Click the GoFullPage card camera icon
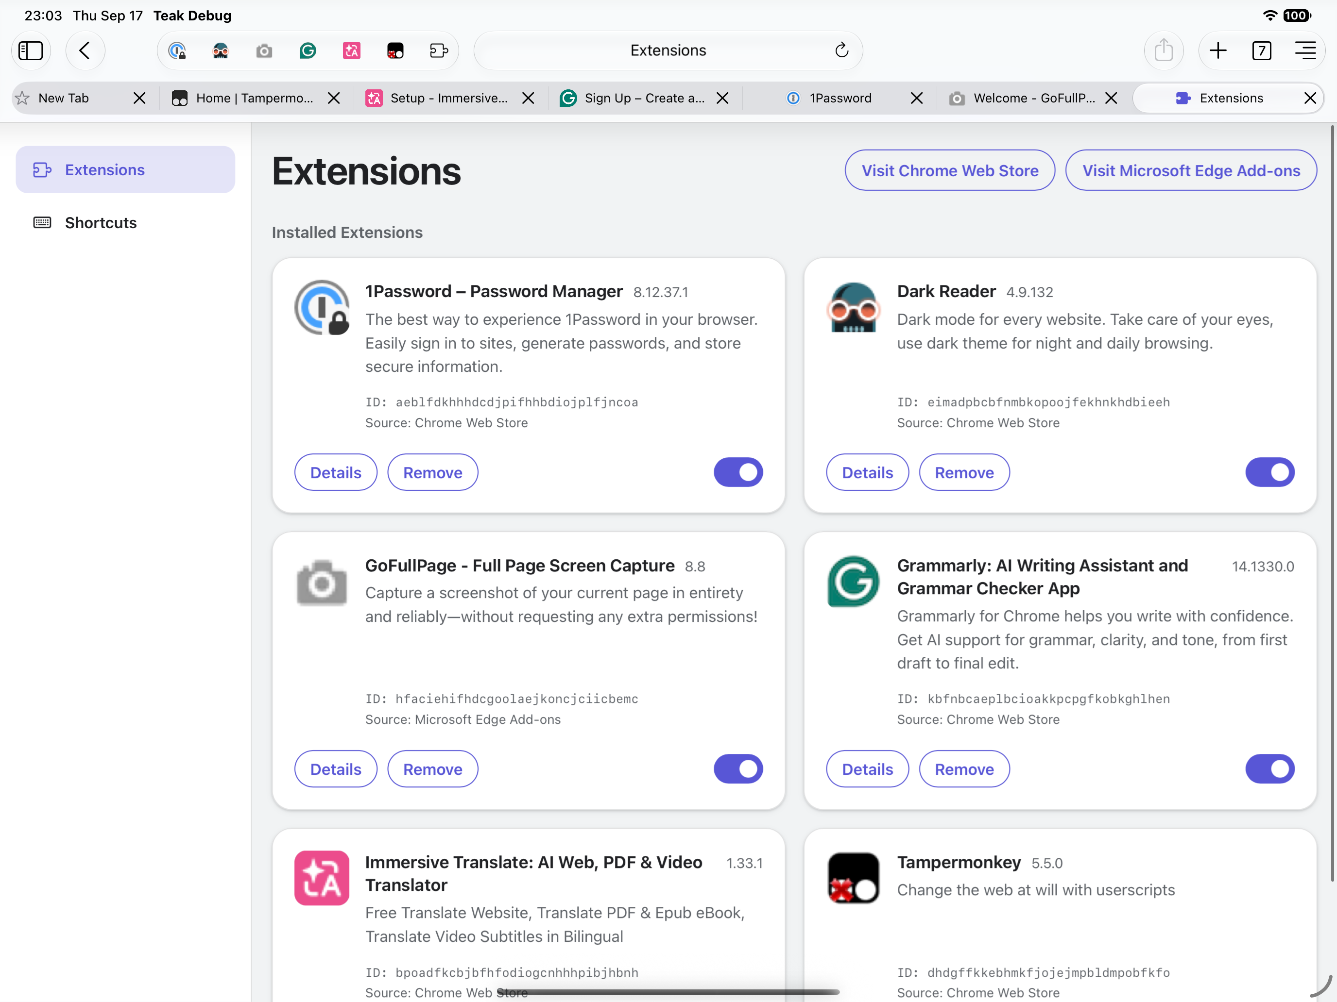 (x=322, y=582)
